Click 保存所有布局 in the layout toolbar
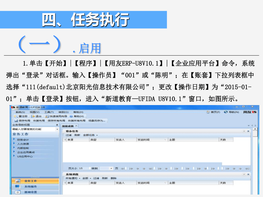The image size is (263, 197). click(x=56, y=121)
